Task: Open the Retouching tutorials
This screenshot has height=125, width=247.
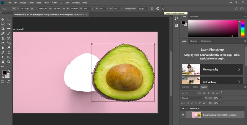Action: (x=212, y=80)
